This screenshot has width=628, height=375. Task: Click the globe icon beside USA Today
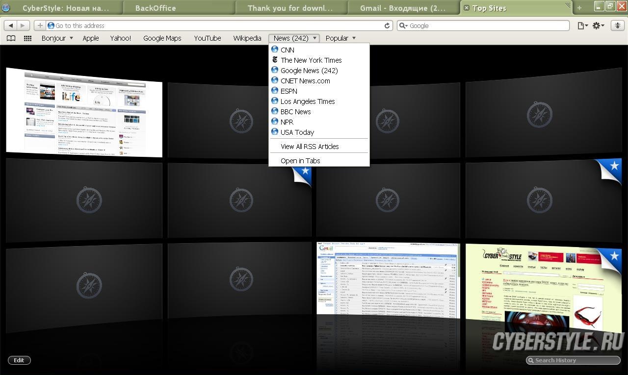(275, 132)
